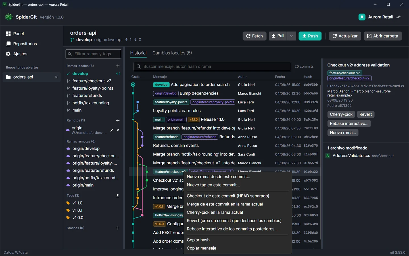
Task: Push tags using the upload icon
Action: [x=118, y=196]
